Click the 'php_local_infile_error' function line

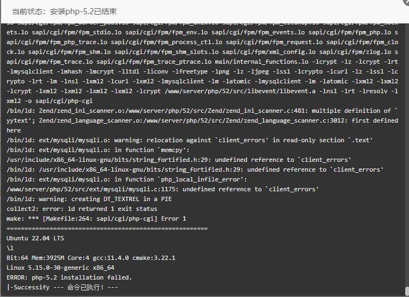pos(126,179)
